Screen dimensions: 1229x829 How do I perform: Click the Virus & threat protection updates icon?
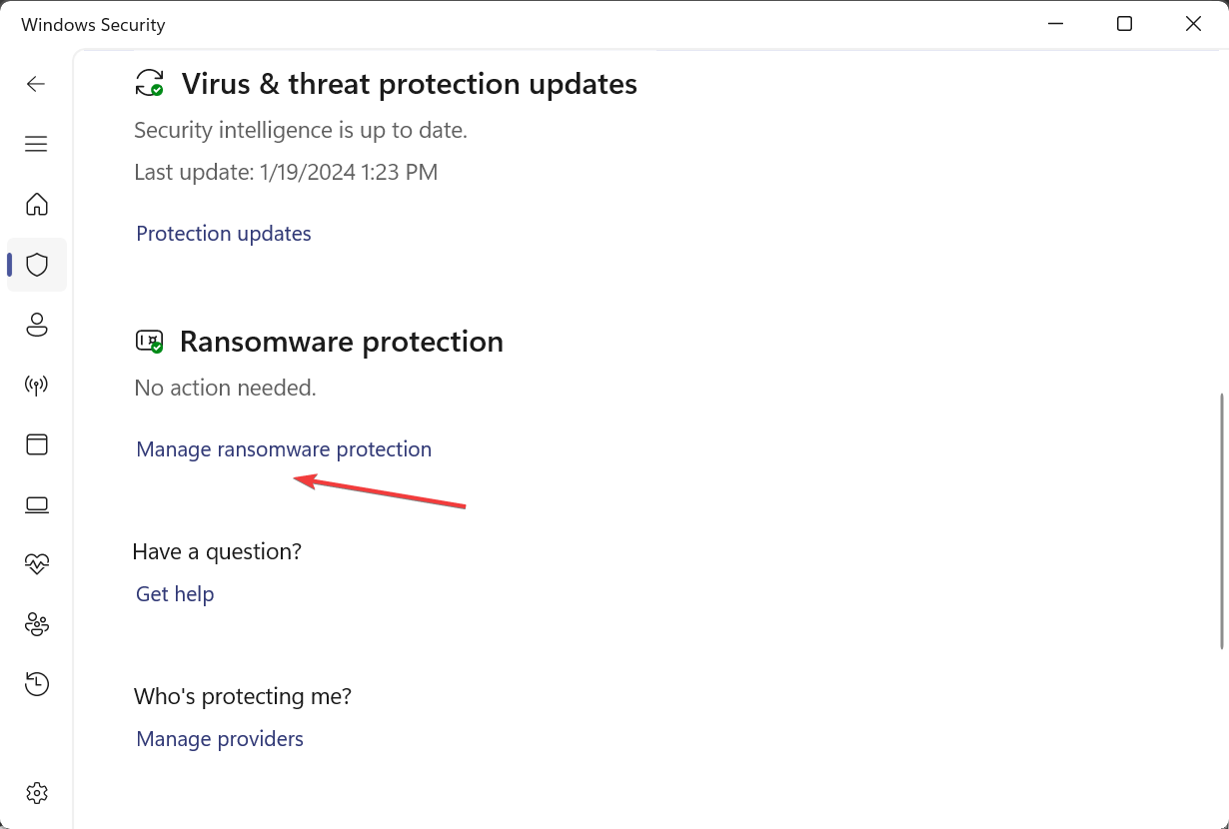pyautogui.click(x=150, y=83)
